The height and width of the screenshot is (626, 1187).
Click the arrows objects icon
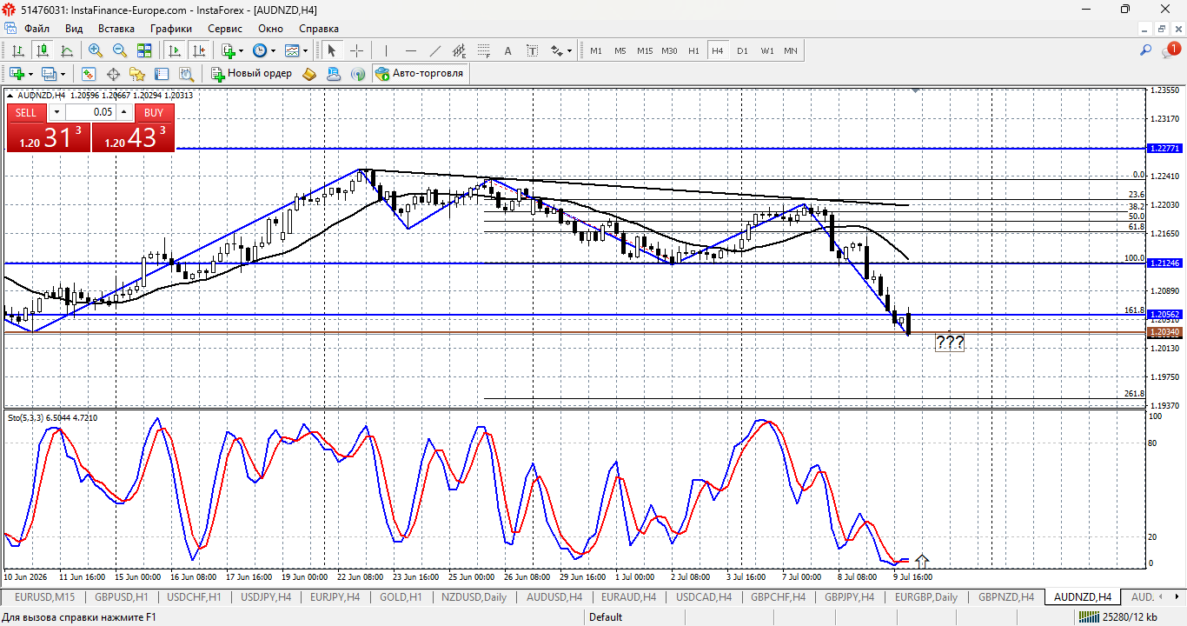point(557,50)
